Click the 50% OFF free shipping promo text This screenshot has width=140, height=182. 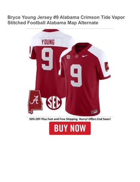pos(70,119)
